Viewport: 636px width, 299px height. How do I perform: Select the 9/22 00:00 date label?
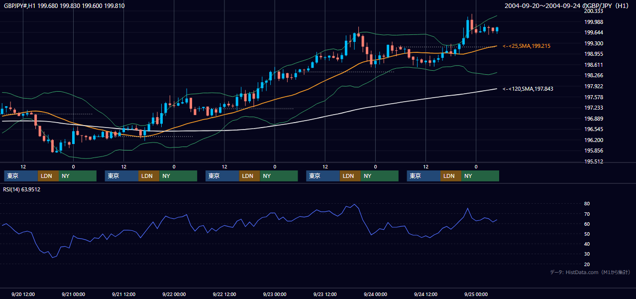coord(174,294)
